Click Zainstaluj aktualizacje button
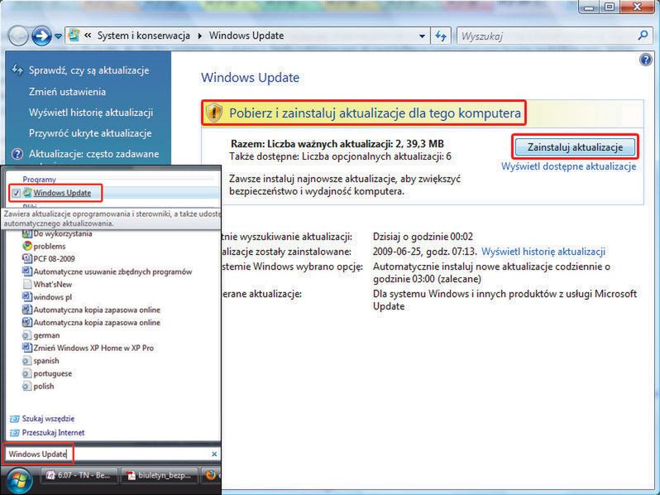The height and width of the screenshot is (495, 660). click(575, 147)
